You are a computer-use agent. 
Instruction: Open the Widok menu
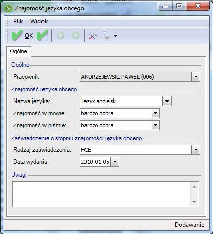pyautogui.click(x=39, y=21)
